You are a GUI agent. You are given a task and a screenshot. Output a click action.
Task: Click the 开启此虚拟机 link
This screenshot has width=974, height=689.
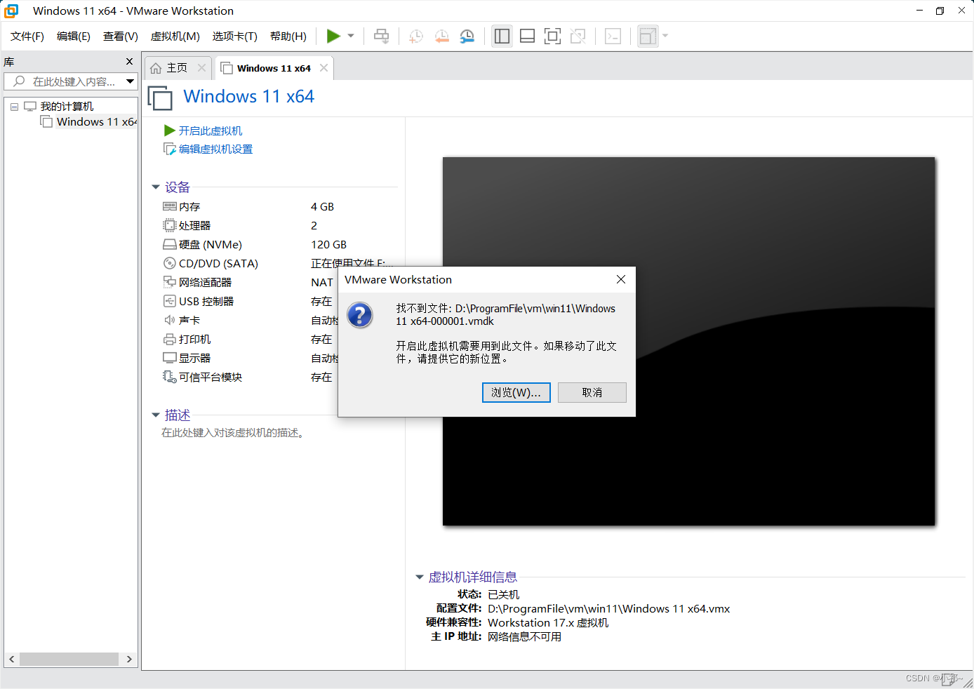pos(210,131)
